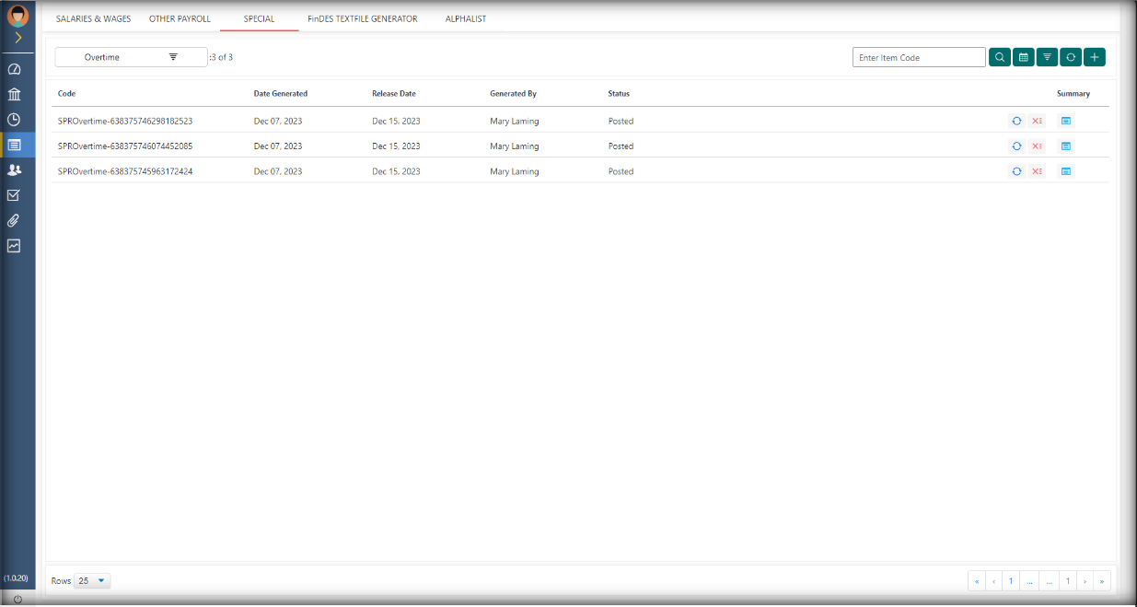Open the clock icon in sidebar
The width and height of the screenshot is (1137, 607).
[14, 120]
